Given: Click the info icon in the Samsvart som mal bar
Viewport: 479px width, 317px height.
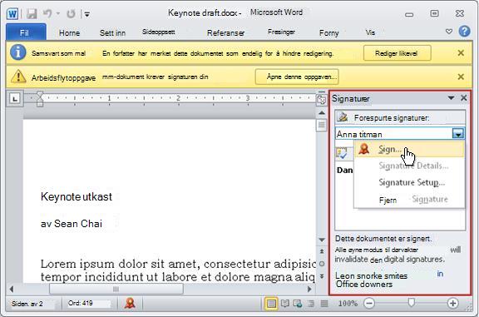Looking at the screenshot, I should [17, 52].
